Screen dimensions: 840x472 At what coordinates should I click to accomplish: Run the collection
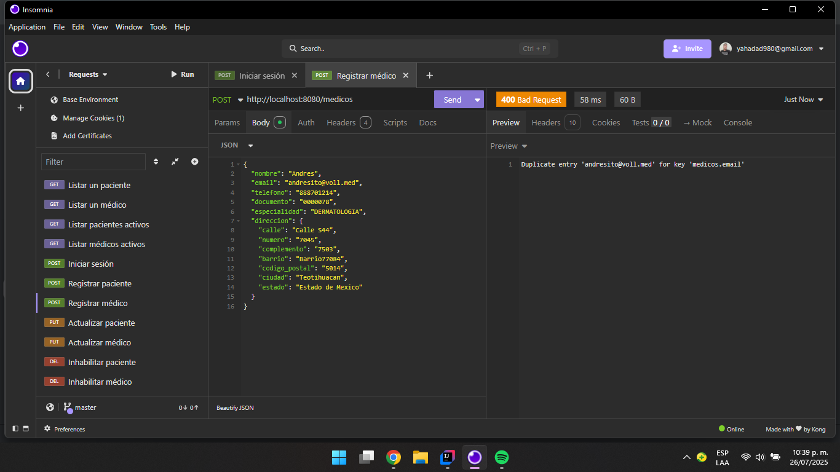pyautogui.click(x=182, y=74)
